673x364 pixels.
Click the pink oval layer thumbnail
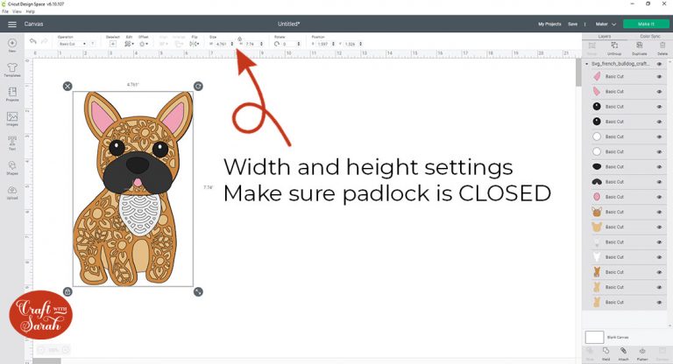pos(597,197)
